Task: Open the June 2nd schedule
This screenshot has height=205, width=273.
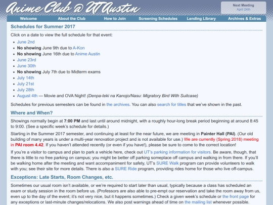Action: point(26,42)
